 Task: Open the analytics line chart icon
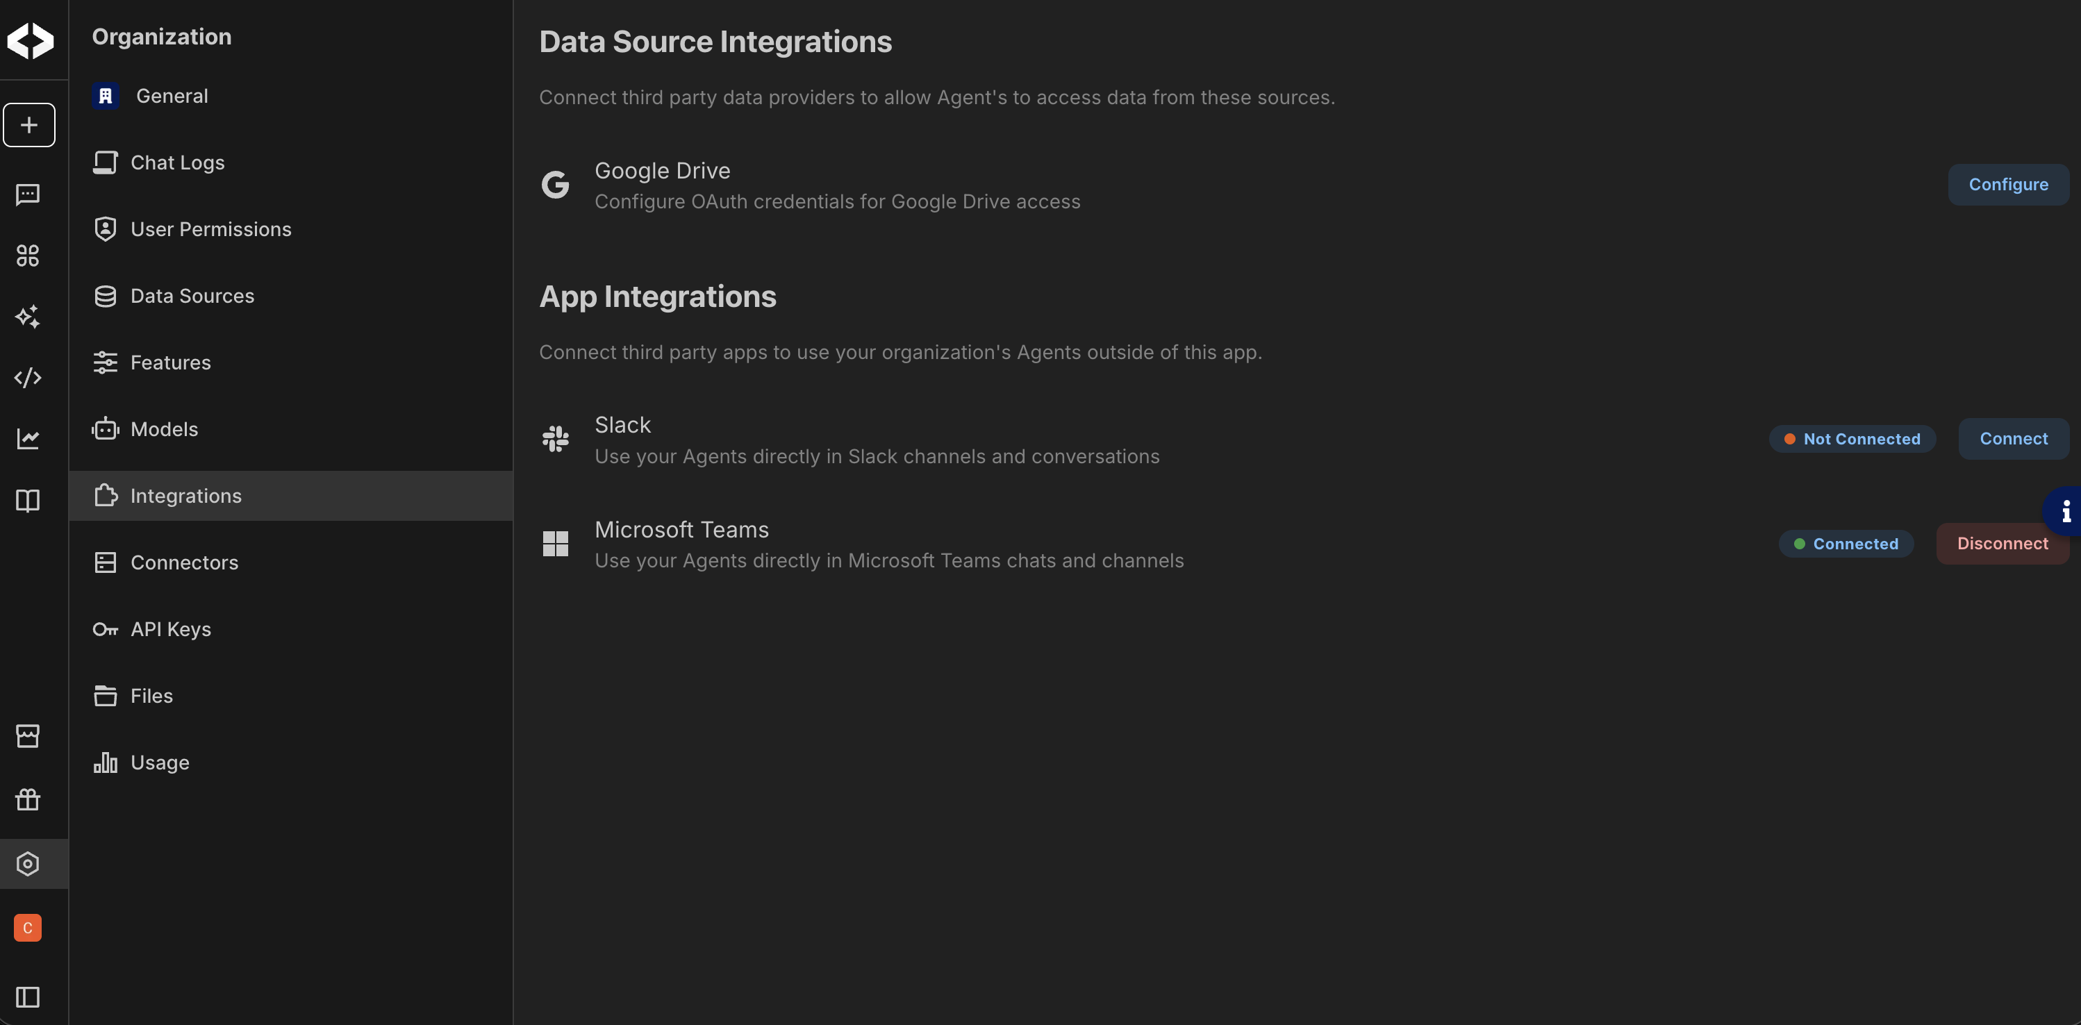coord(28,439)
